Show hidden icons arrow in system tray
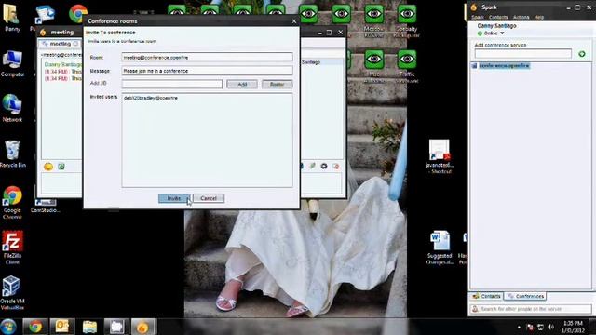The image size is (596, 335). [520, 327]
